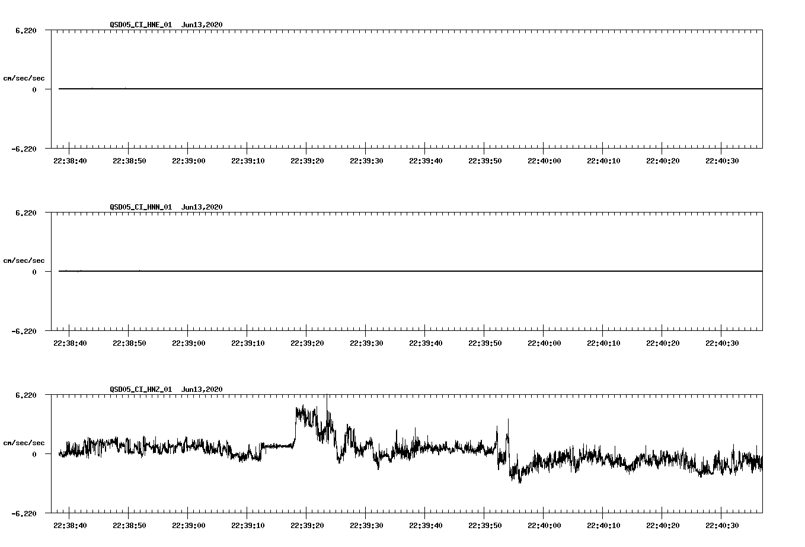
Task: Click the QSD05_CI_HNE_01 plot title
Action: click(x=167, y=25)
